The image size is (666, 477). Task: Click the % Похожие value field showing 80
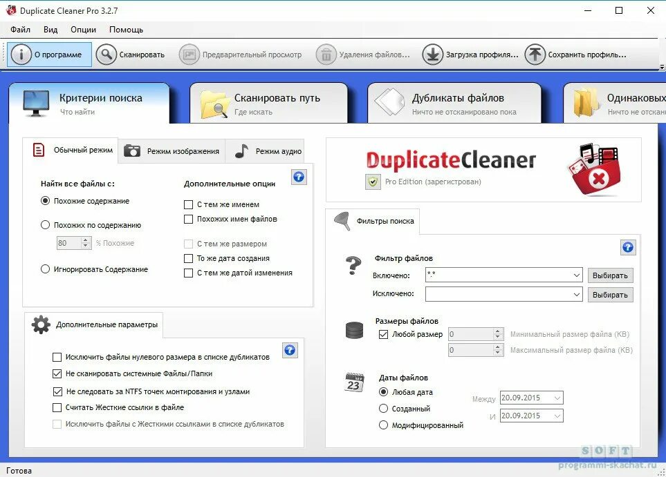tap(68, 243)
